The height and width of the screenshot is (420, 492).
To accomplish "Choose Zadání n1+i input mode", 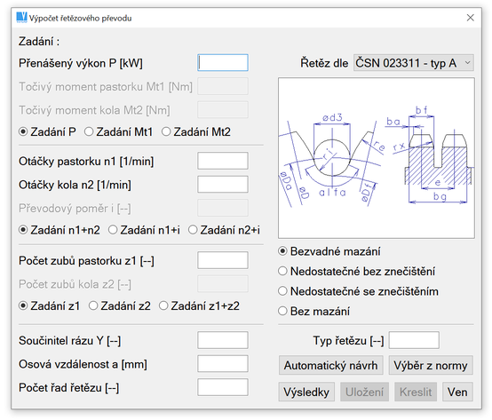I will tap(144, 230).
